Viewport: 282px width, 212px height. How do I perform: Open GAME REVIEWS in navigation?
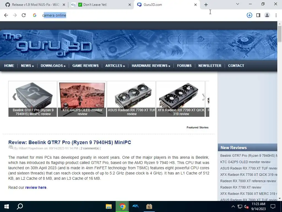[85, 66]
